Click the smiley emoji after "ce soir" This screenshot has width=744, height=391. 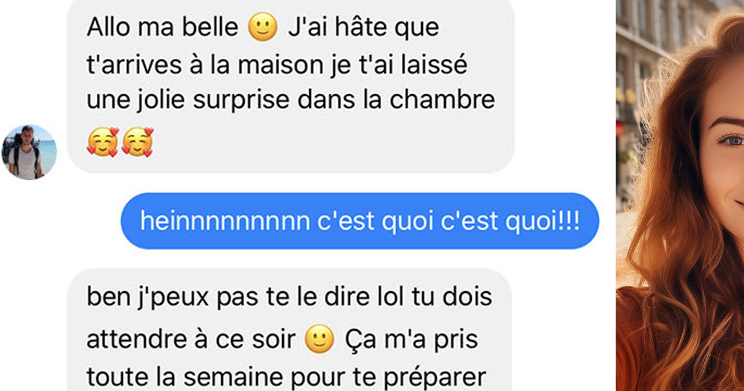pos(320,339)
